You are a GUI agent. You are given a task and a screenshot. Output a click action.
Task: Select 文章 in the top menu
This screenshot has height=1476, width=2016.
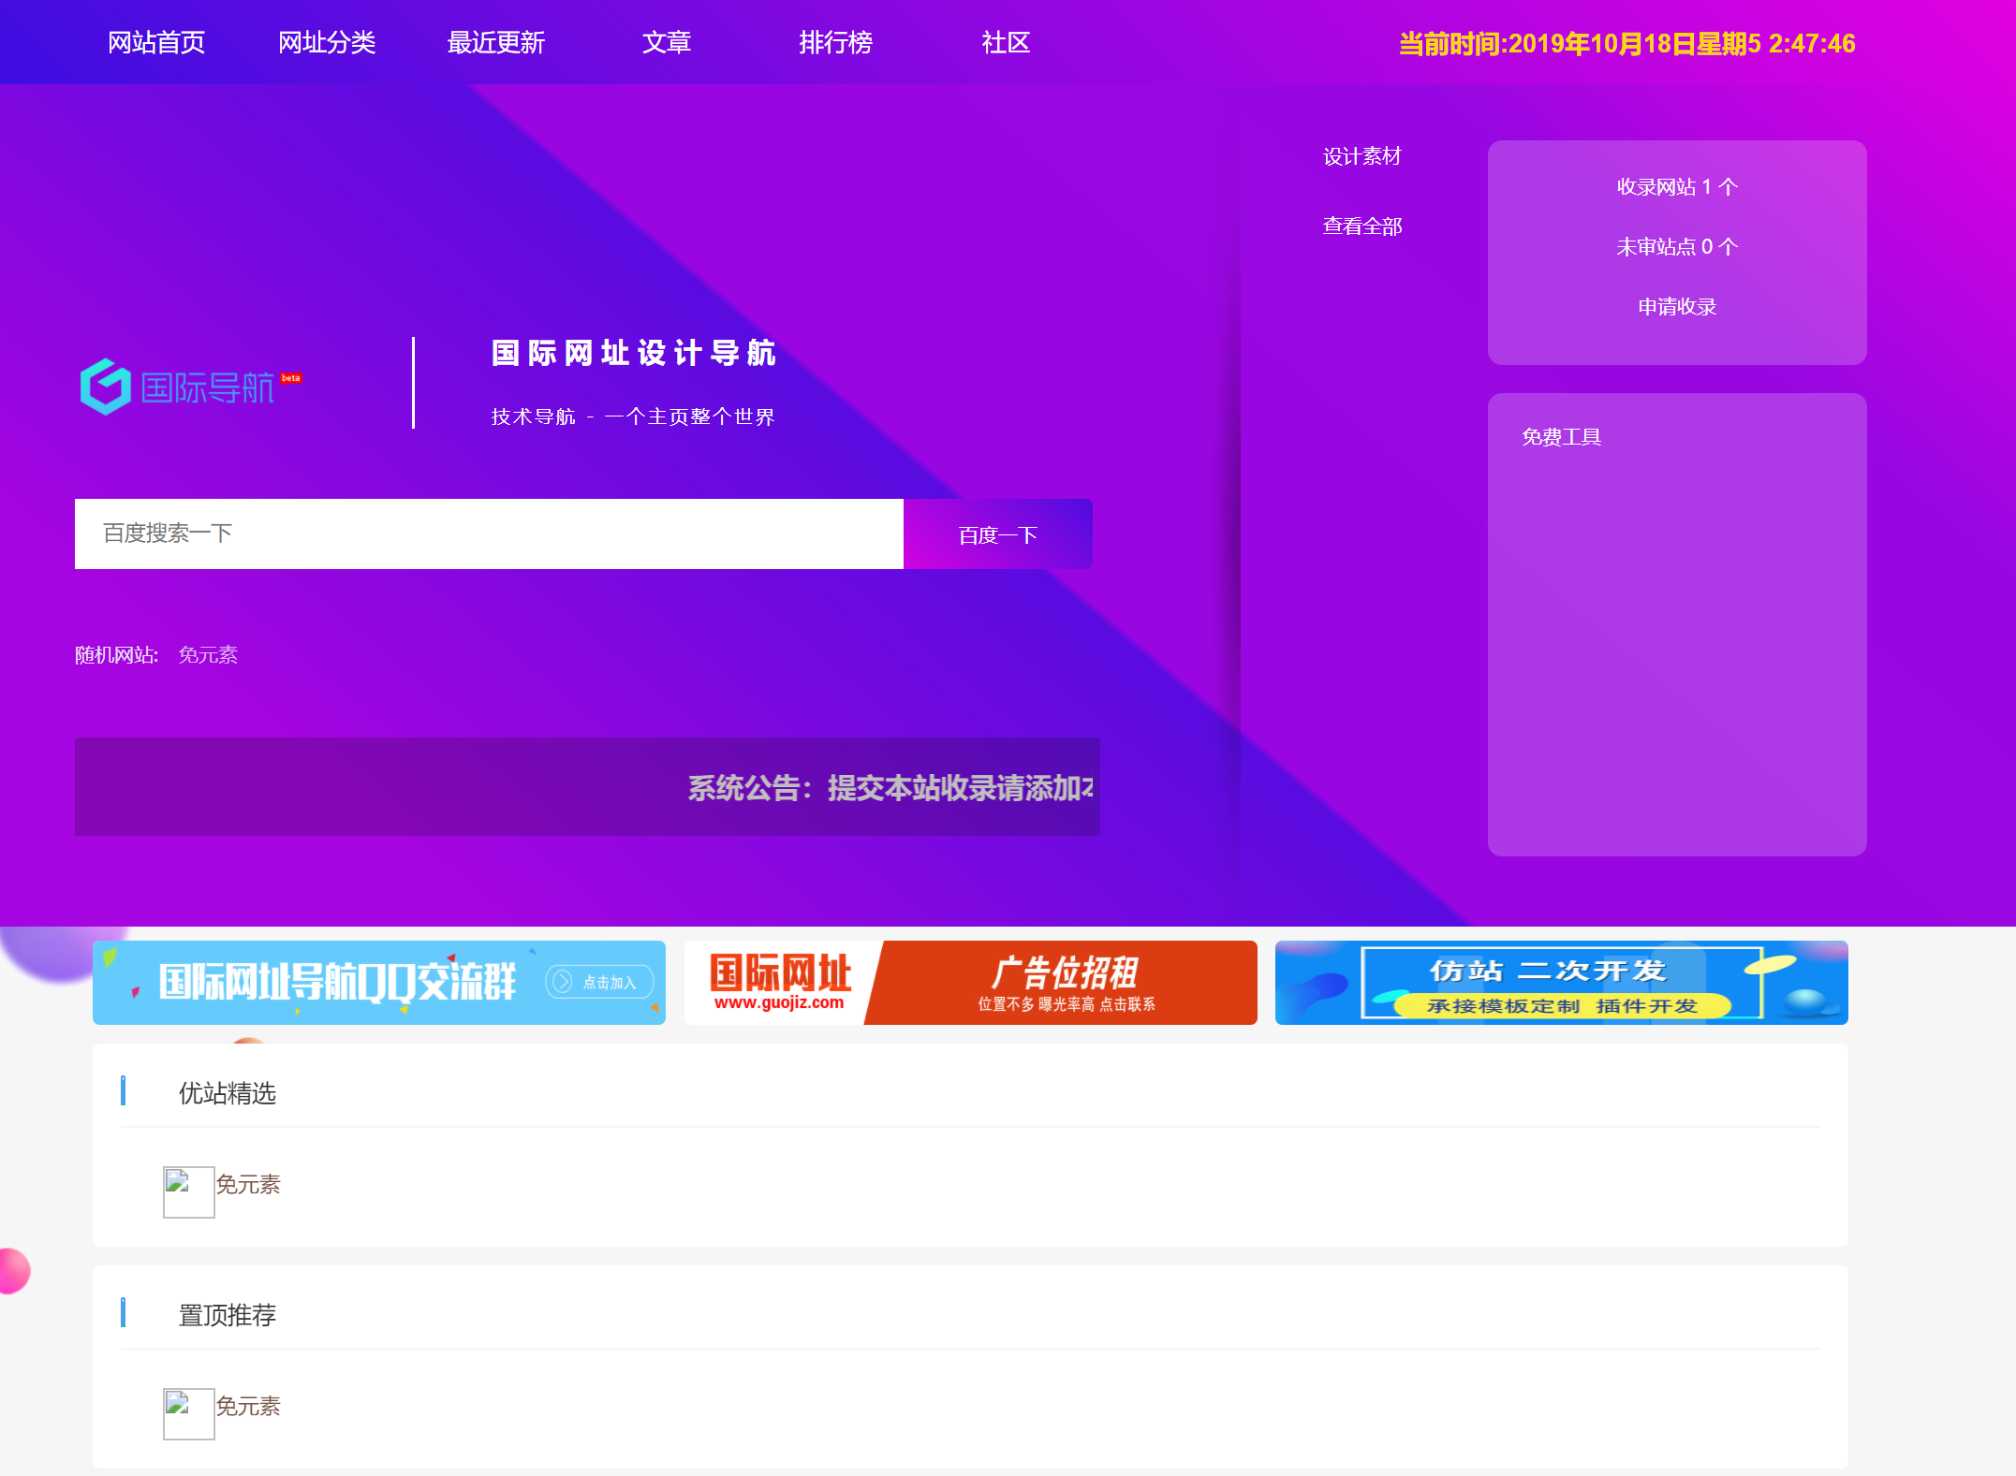[666, 43]
